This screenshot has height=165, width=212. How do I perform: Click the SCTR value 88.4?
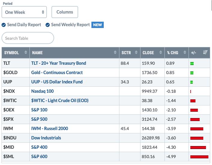[x=125, y=63]
